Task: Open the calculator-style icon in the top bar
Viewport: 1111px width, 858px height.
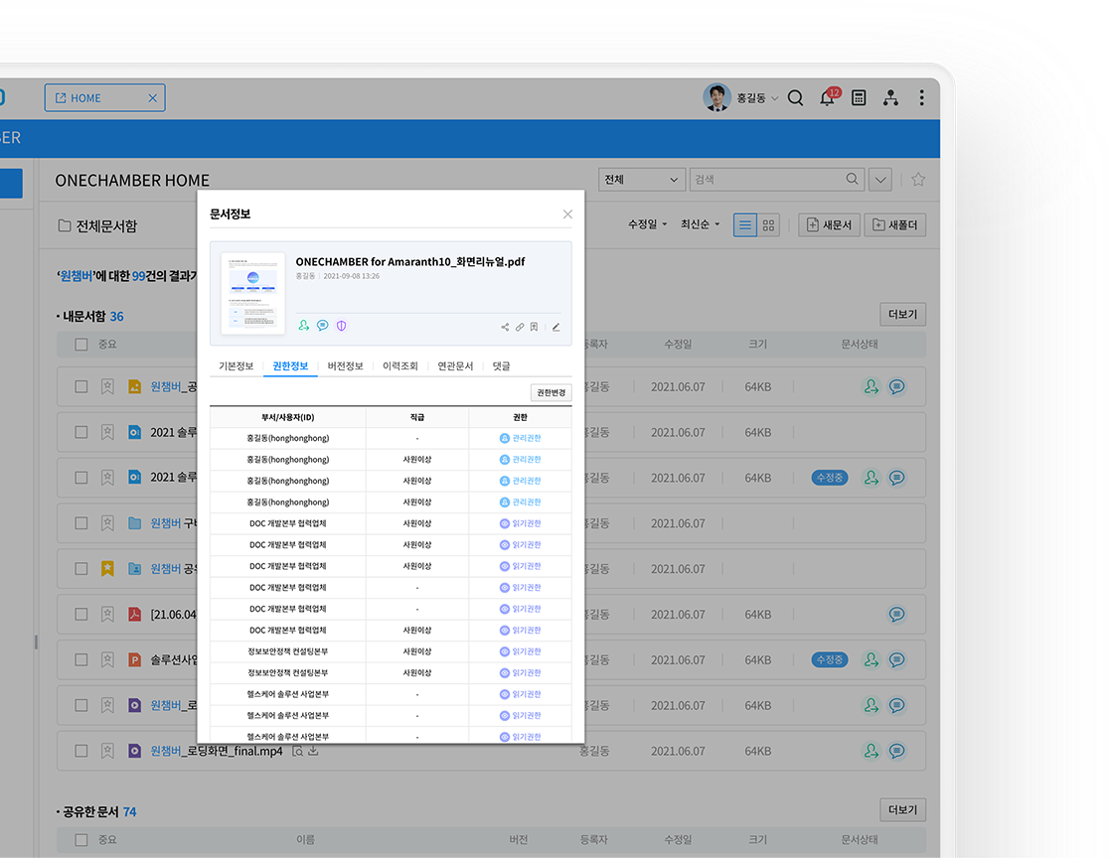Action: (859, 97)
